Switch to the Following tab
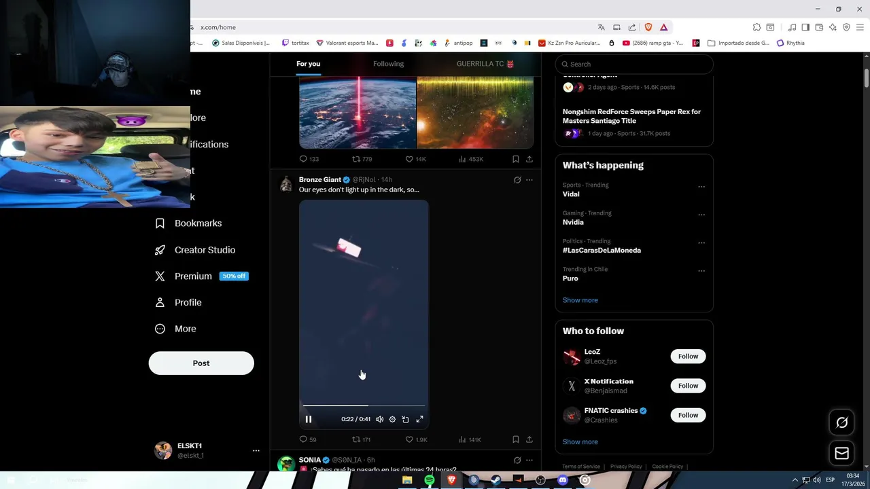This screenshot has width=870, height=489. point(388,64)
